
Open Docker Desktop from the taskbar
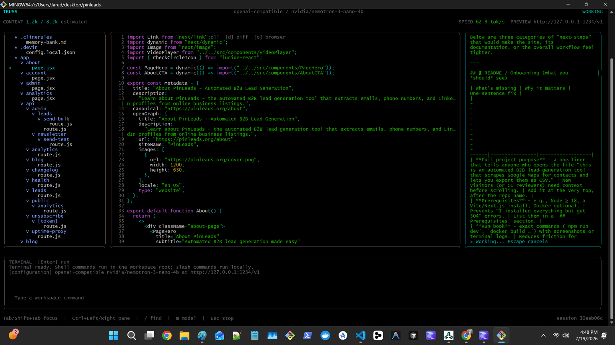click(x=325, y=335)
